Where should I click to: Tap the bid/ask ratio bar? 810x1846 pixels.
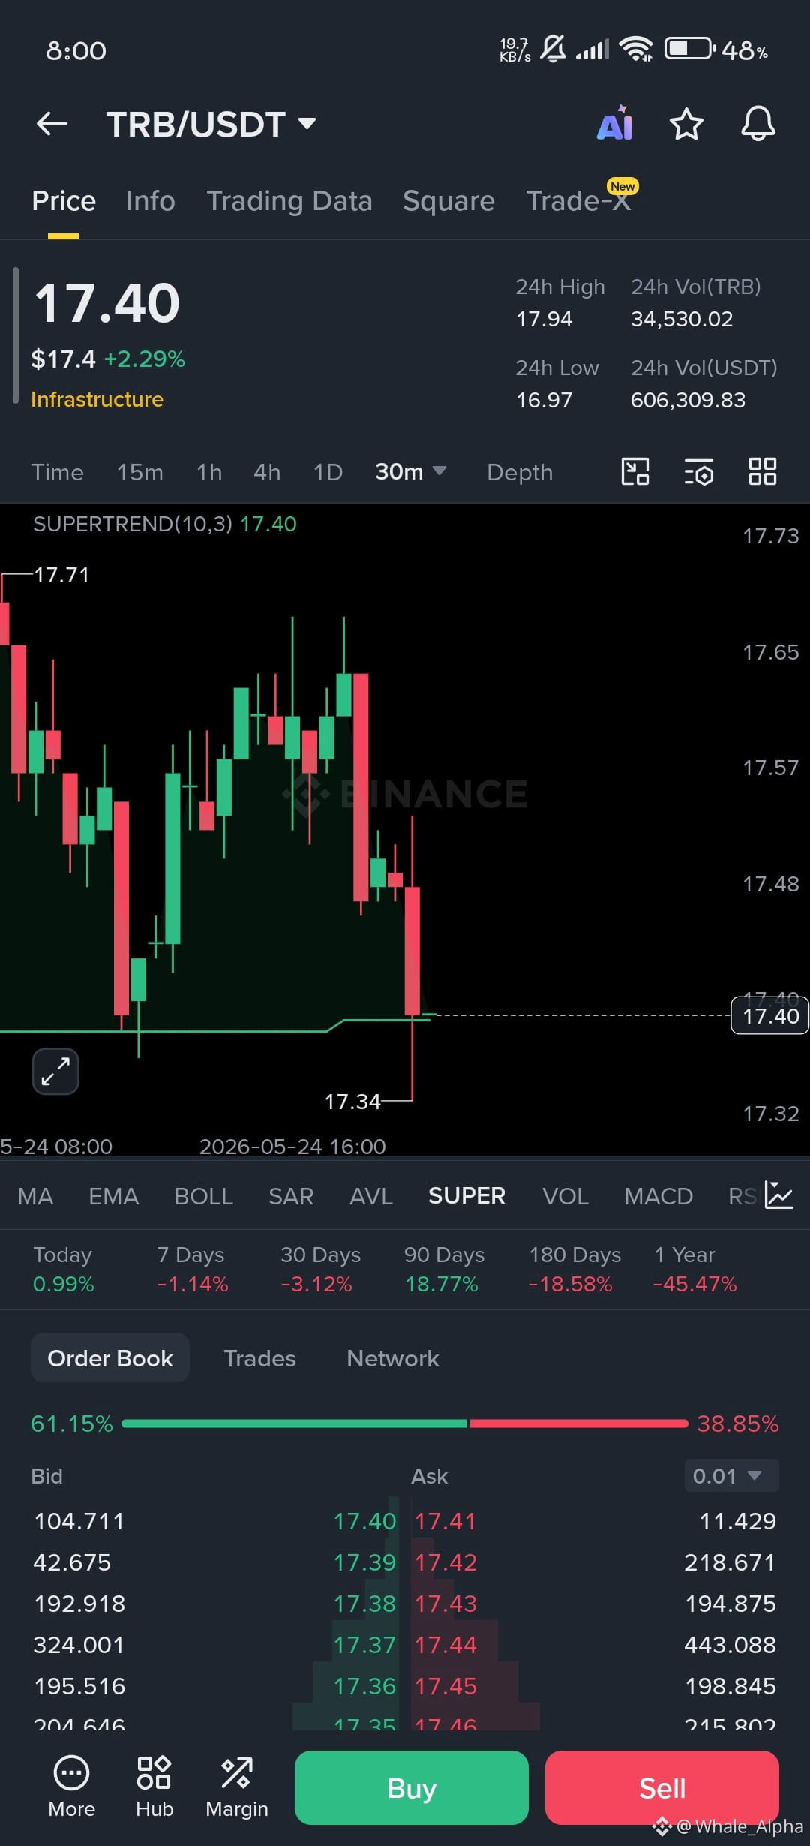(405, 1424)
